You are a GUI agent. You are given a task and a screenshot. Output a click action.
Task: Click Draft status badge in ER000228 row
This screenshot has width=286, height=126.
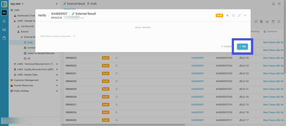(106, 97)
